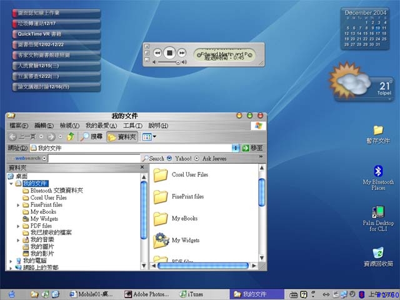400x300 pixels.
Task: Click the websearch text input field
Action: click(94, 158)
